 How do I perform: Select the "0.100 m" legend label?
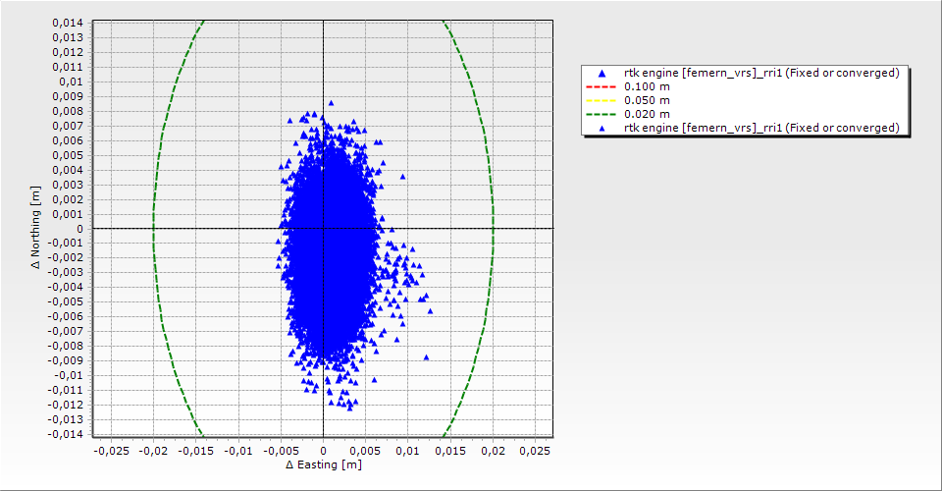click(647, 86)
